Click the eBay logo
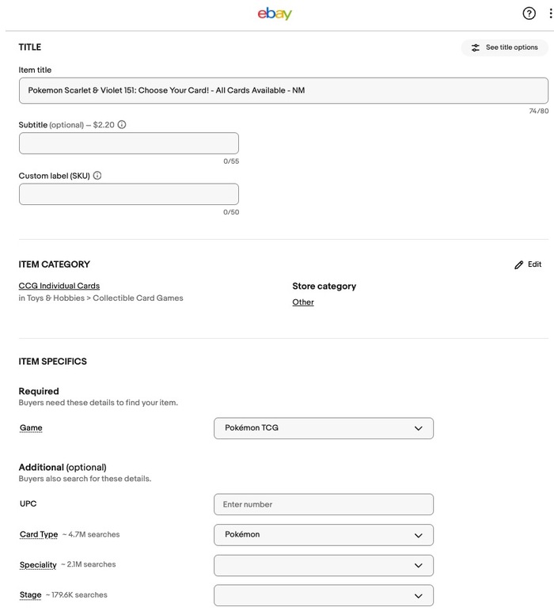554x611 pixels. (275, 13)
